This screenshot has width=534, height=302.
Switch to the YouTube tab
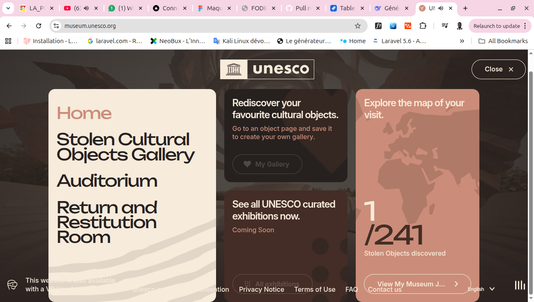pos(81,8)
